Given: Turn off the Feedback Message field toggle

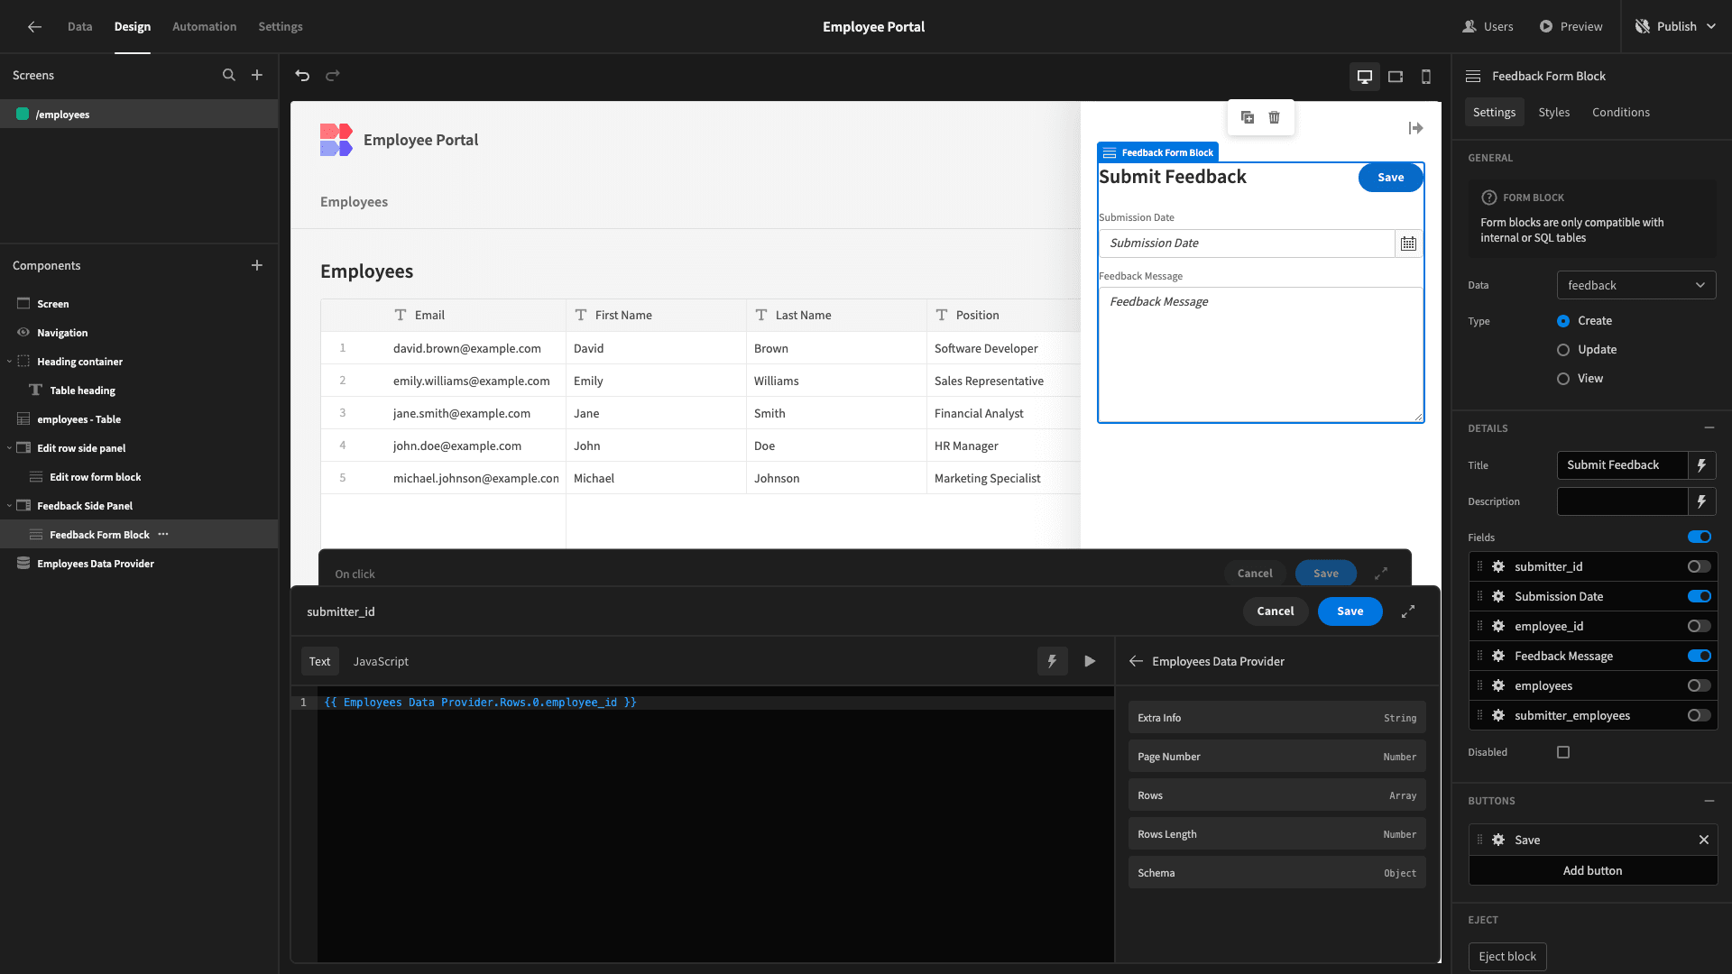Looking at the screenshot, I should [1700, 656].
